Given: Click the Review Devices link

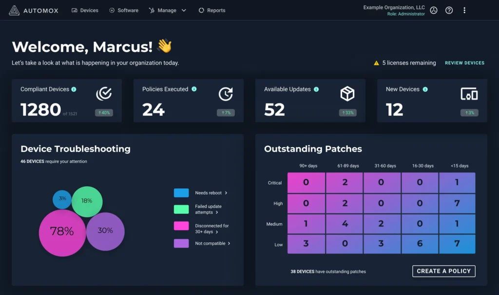Looking at the screenshot, I should (464, 63).
